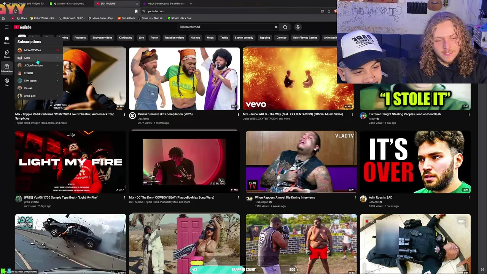Screen dimensions: 487x274
Task: Click the bookmark icon beside address bar
Action: (136, 11)
